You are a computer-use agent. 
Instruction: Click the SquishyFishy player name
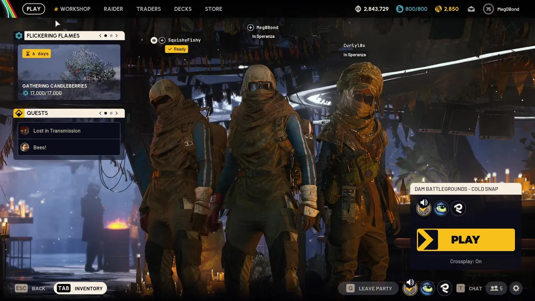(x=184, y=40)
